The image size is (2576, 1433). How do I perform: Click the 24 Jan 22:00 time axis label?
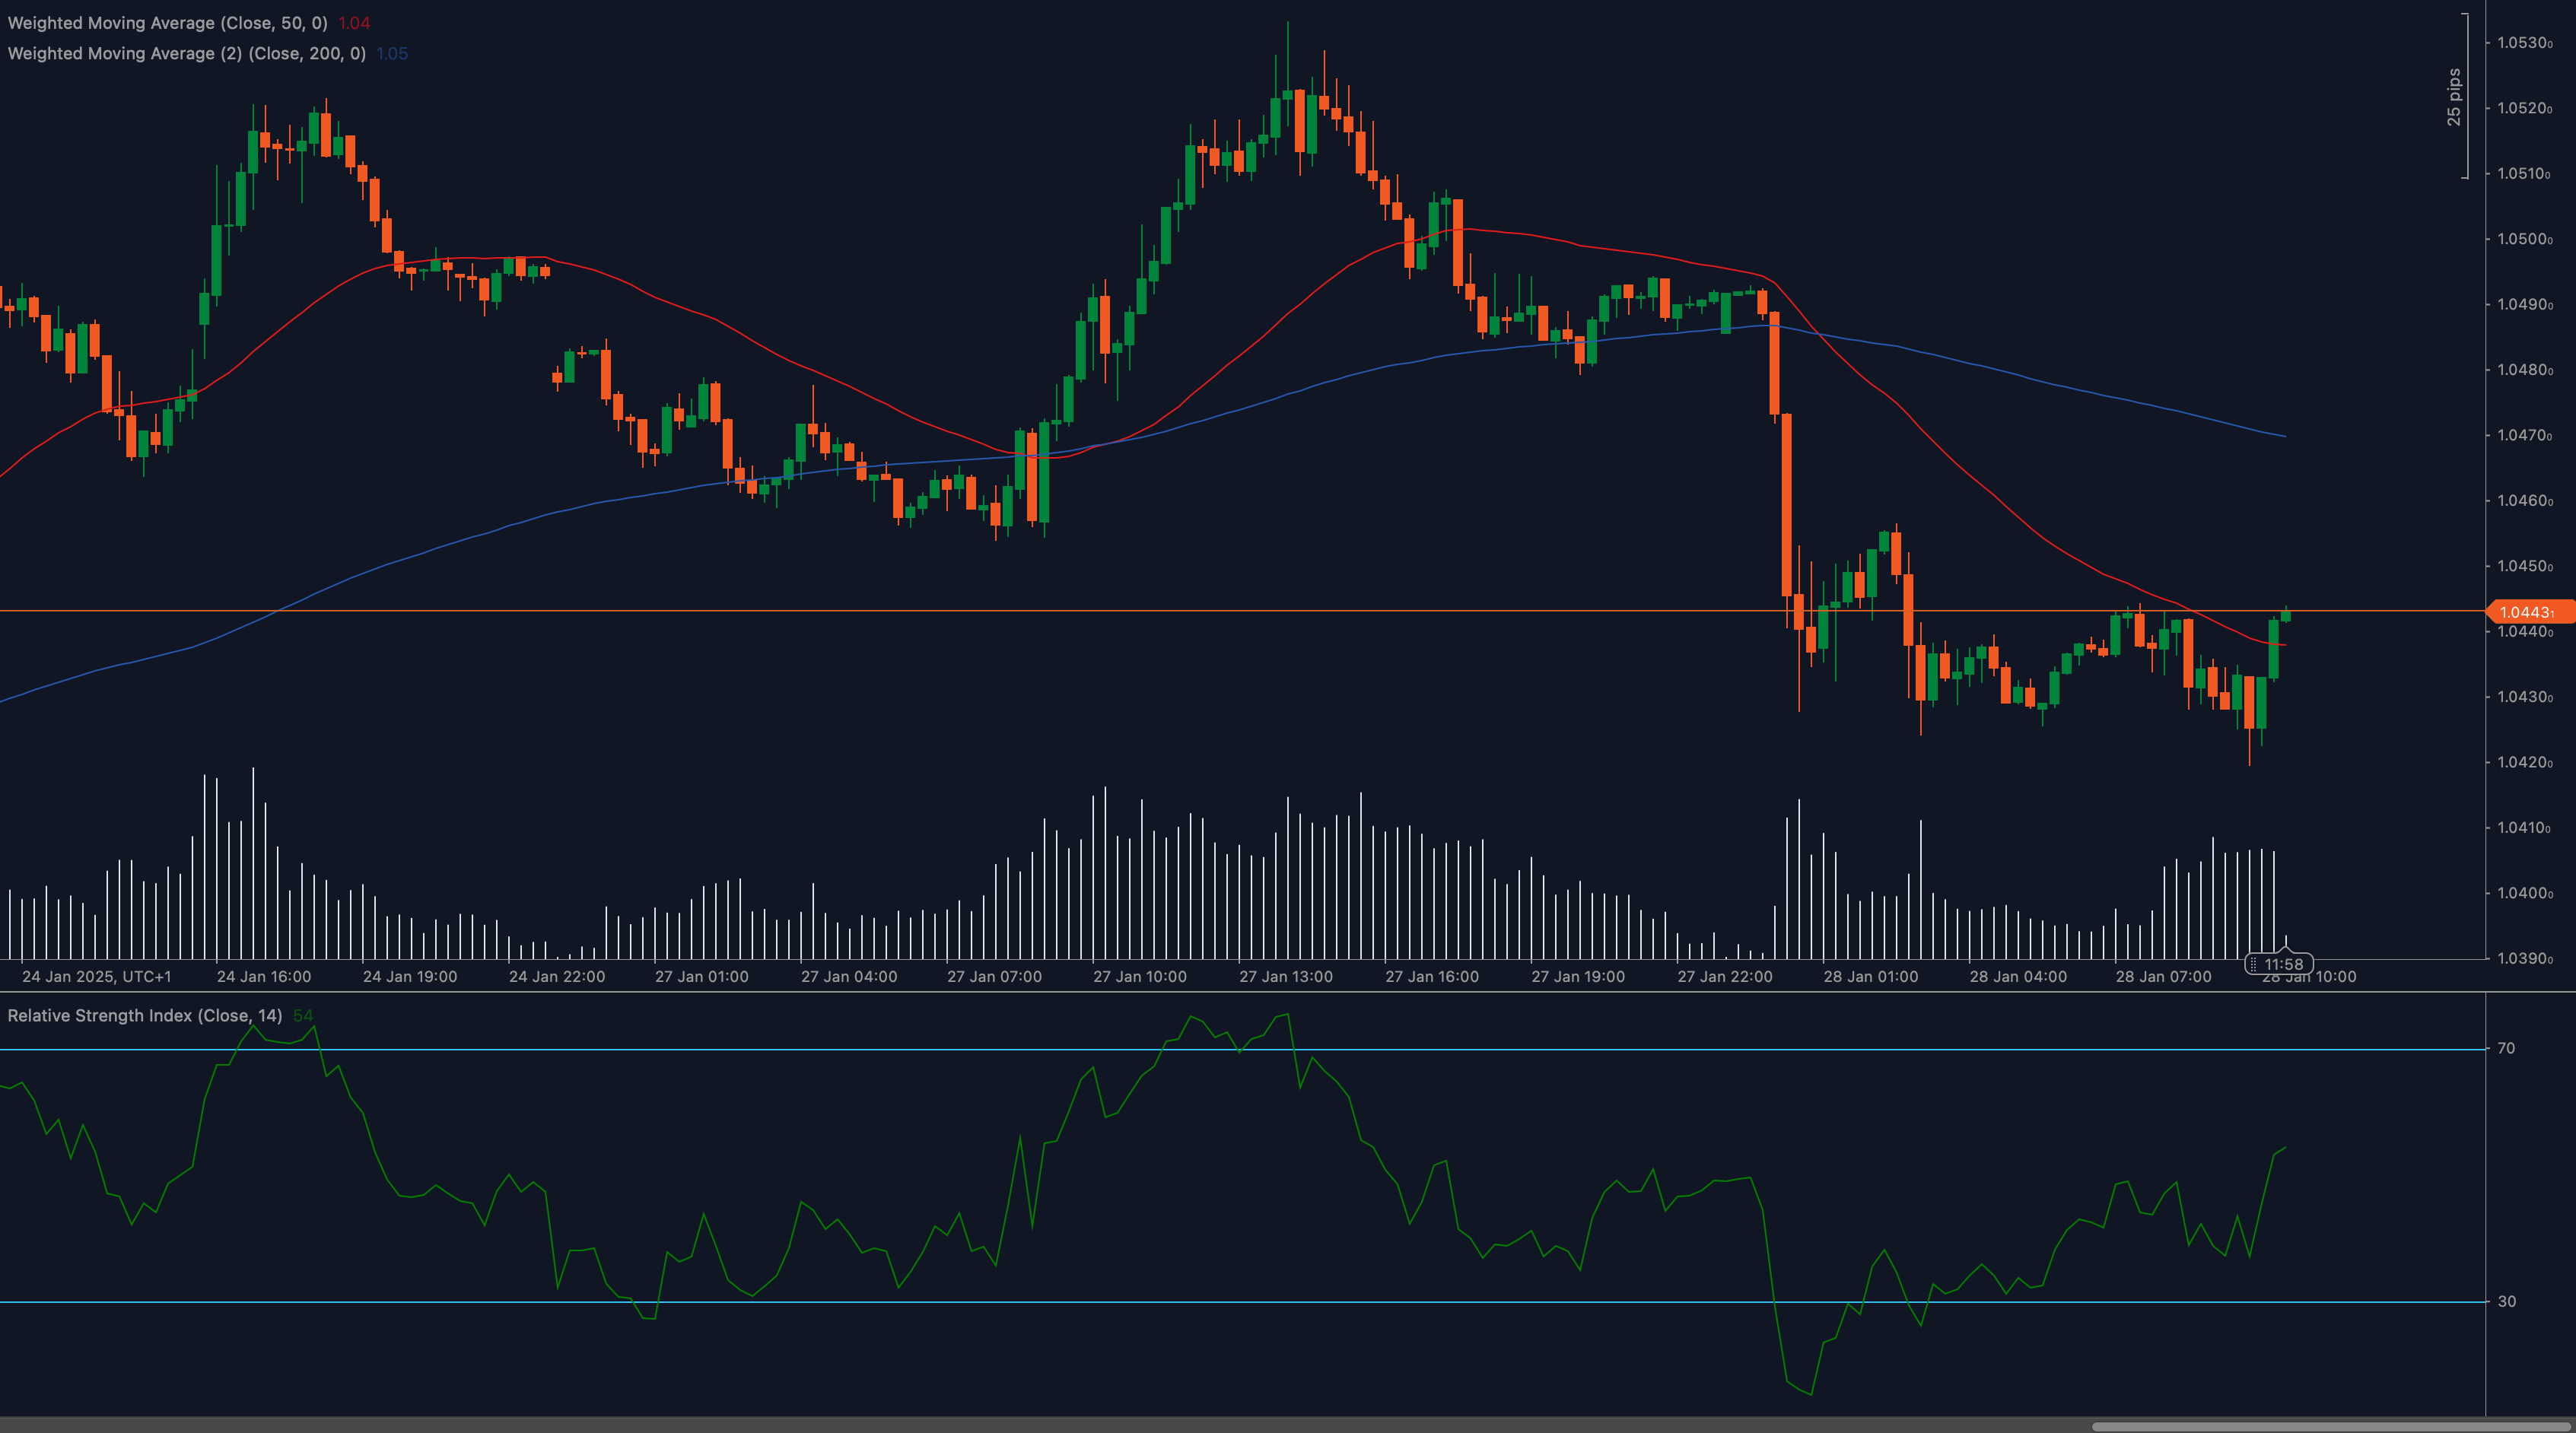[x=557, y=976]
